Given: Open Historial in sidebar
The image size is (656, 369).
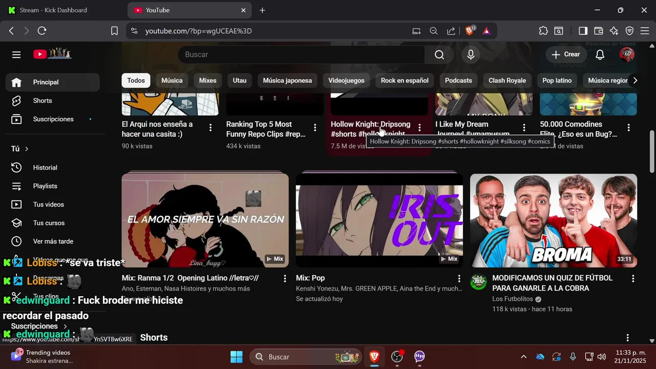Looking at the screenshot, I should tap(52, 168).
